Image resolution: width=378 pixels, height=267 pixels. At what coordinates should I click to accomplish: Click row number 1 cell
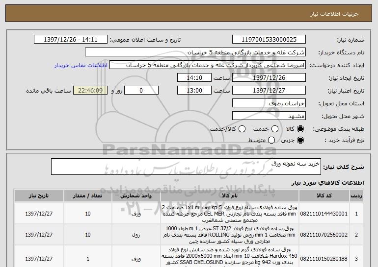356,214
